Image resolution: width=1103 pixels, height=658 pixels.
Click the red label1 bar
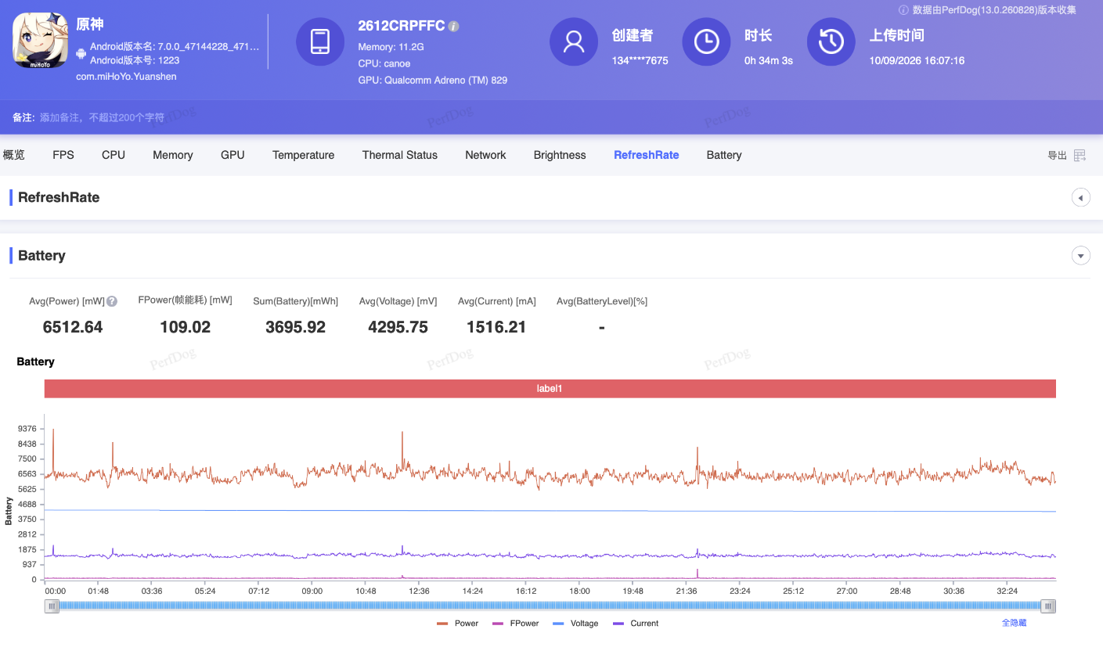[550, 389]
